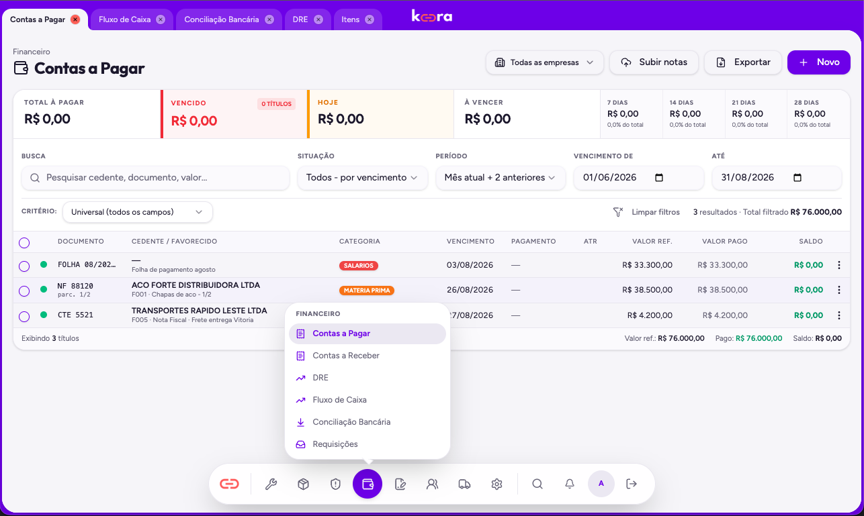This screenshot has width=864, height=516.
Task: Open actions menu for CTE 5521 row
Action: coord(838,315)
